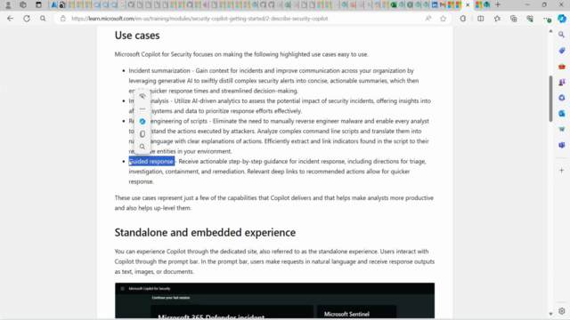
Task: Copy the selected text from the mini menu
Action: point(142,134)
